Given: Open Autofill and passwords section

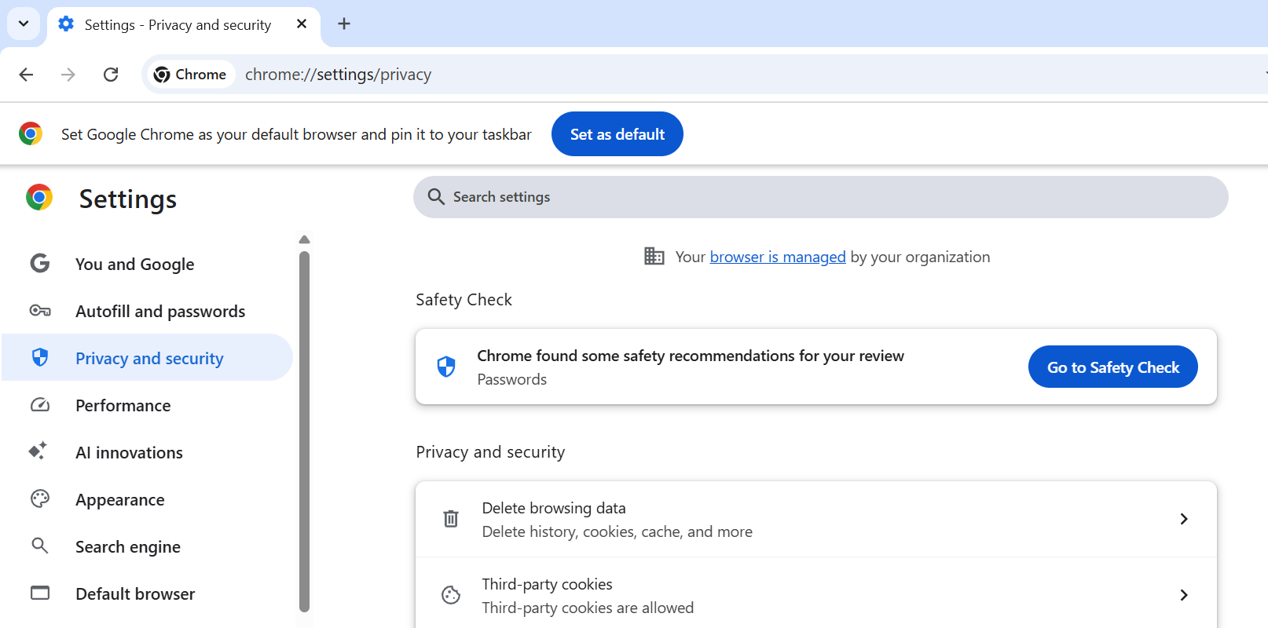Looking at the screenshot, I should click(x=147, y=311).
